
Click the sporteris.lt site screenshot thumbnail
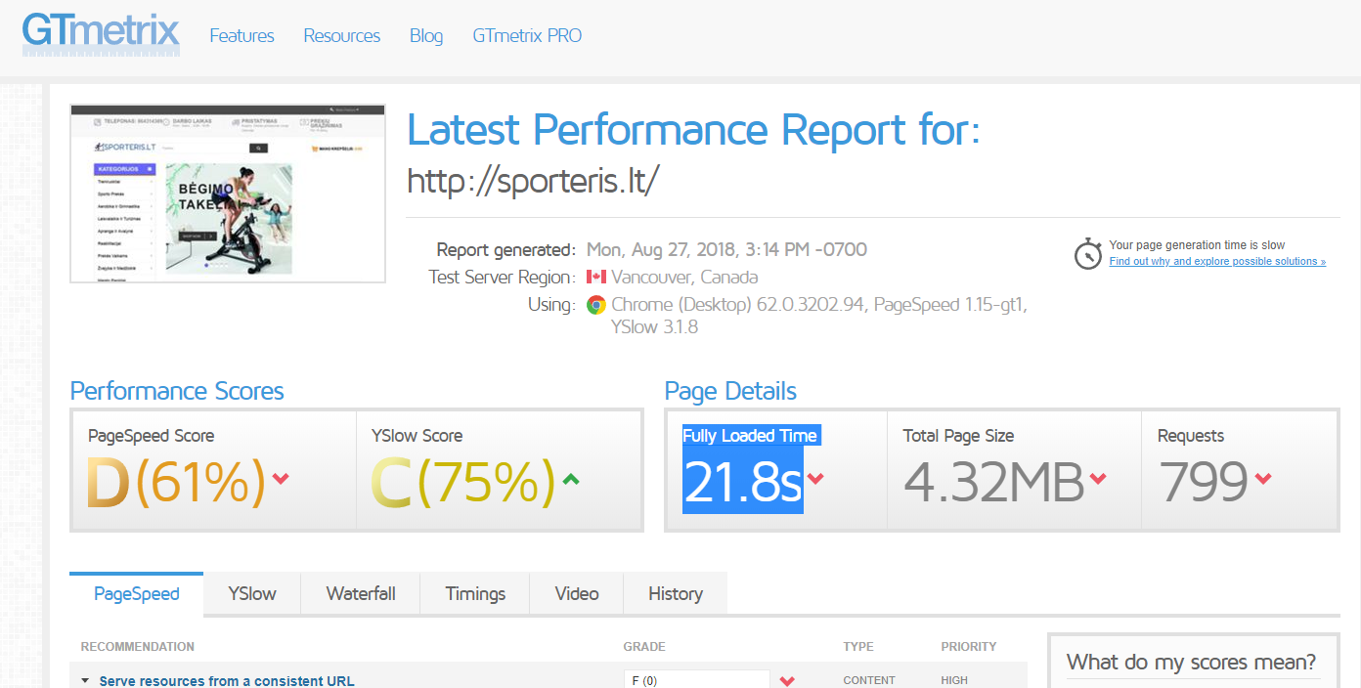[x=228, y=193]
